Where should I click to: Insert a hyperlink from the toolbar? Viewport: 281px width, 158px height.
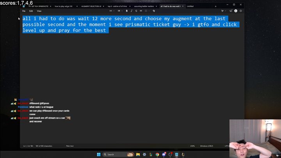(x=141, y=11)
